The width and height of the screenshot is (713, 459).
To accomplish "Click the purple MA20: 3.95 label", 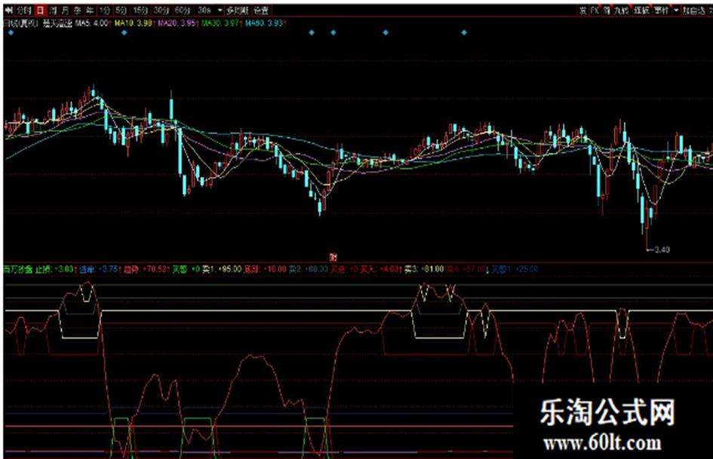I will pyautogui.click(x=177, y=23).
